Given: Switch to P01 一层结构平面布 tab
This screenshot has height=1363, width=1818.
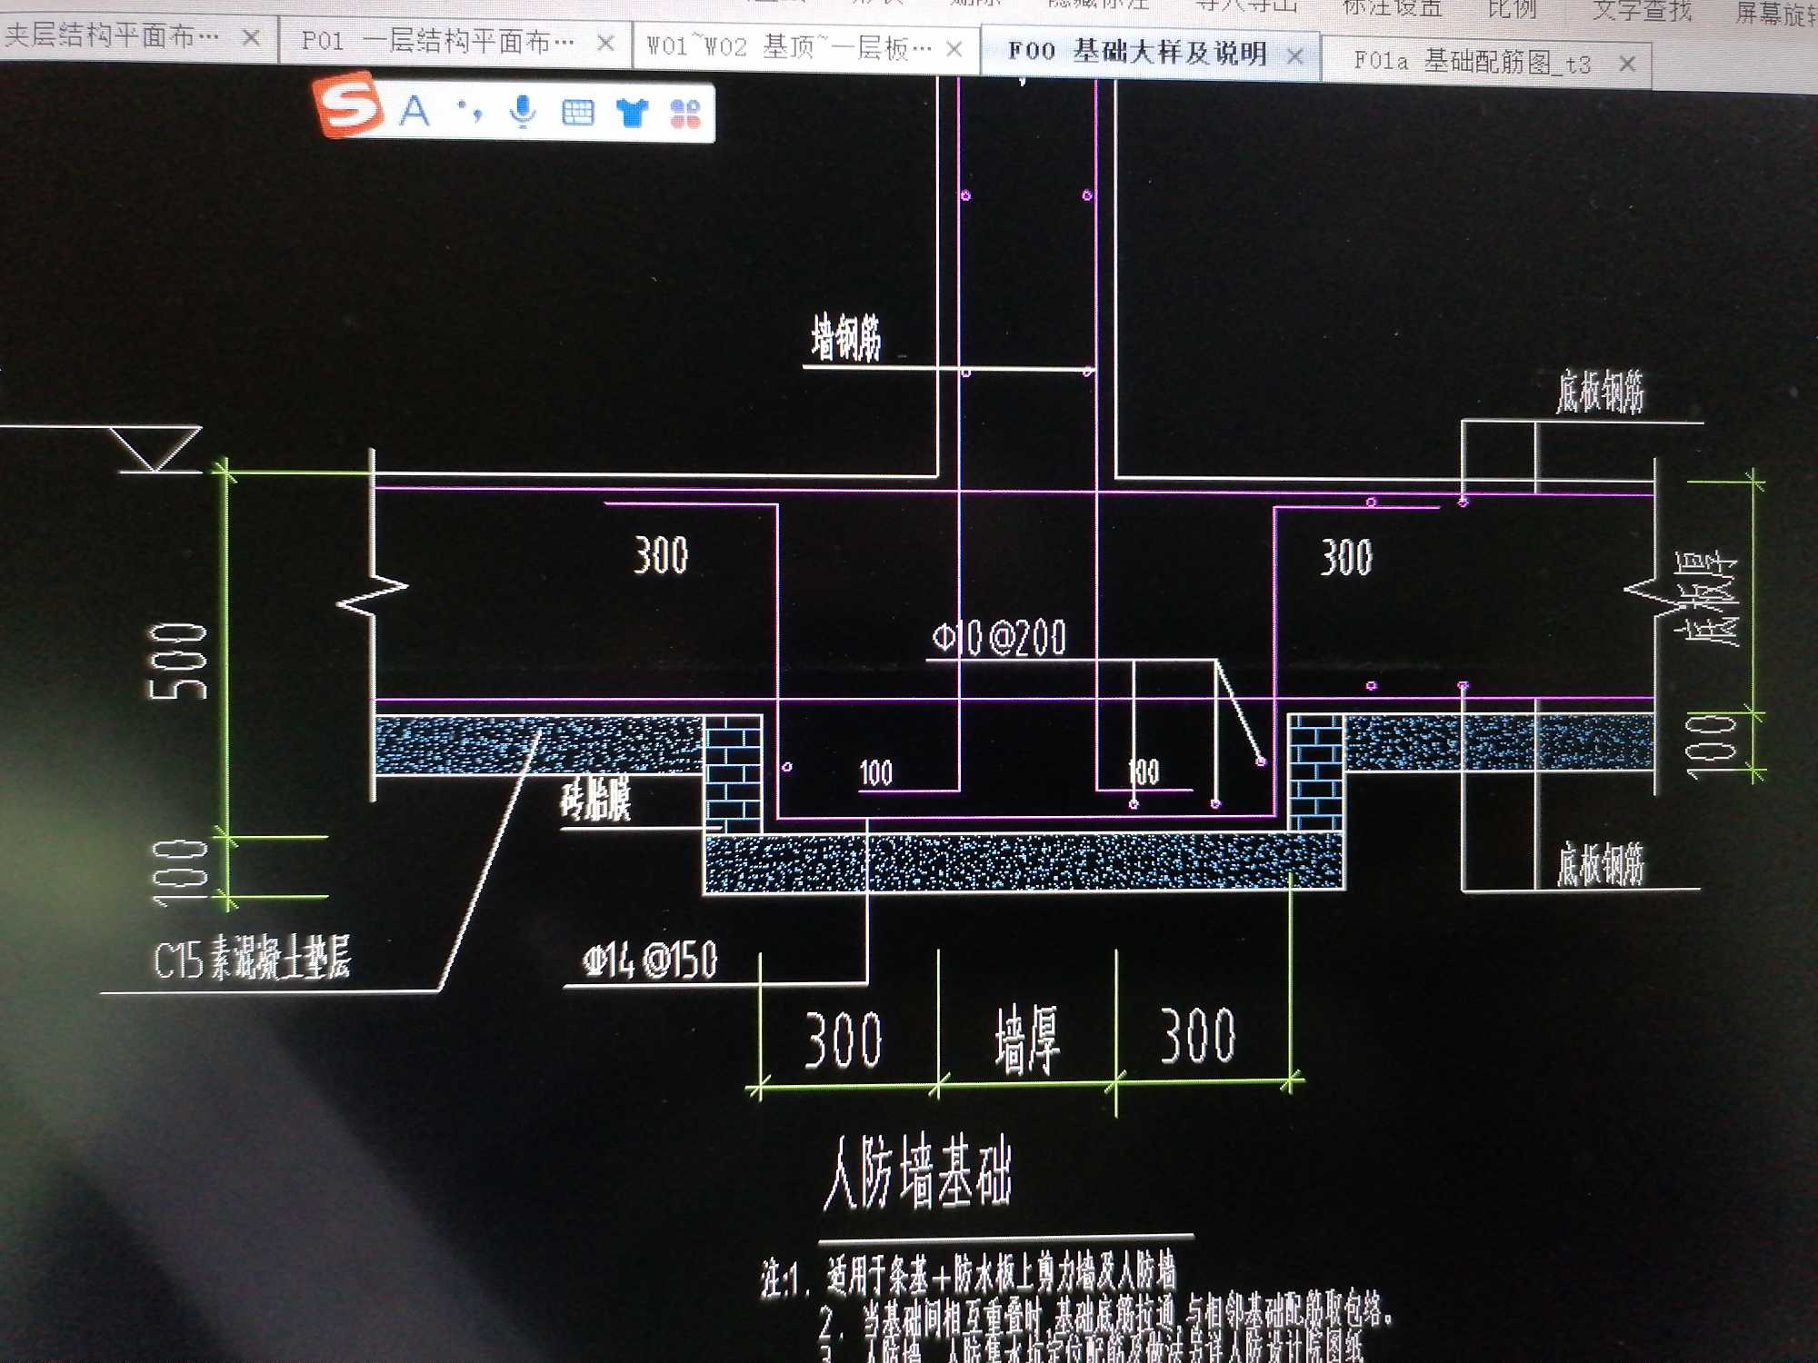Looking at the screenshot, I should point(437,41).
